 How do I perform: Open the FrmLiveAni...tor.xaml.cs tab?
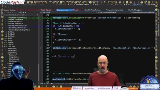point(114,10)
